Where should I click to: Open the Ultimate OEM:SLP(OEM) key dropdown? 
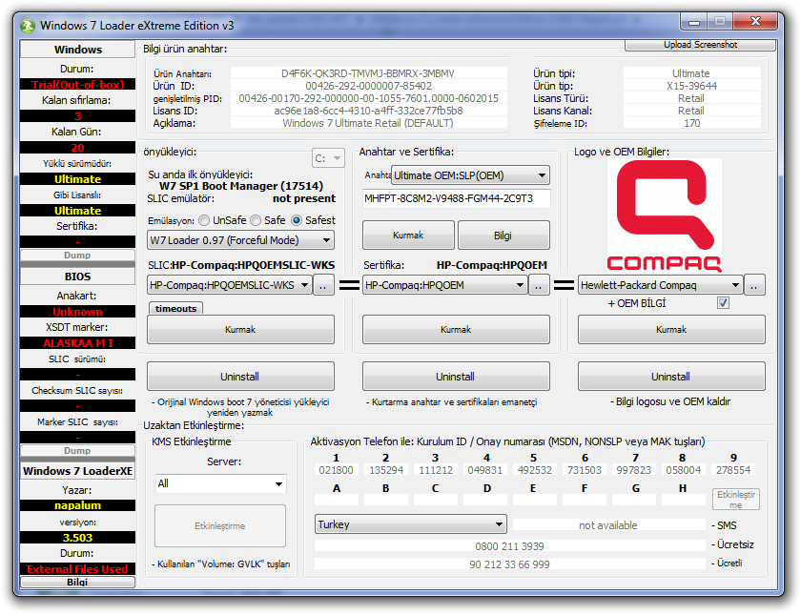(x=470, y=175)
